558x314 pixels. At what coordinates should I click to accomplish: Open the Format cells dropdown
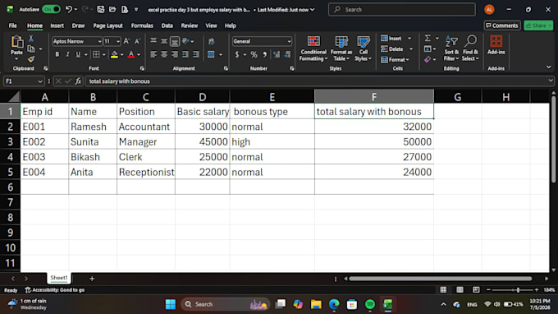[x=395, y=59]
